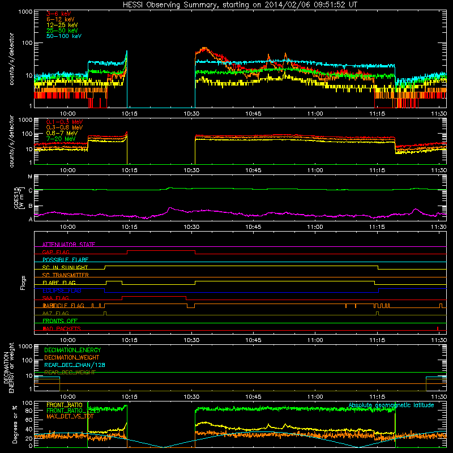The width and height of the screenshot is (453, 453).
Task: Select the GAP_FLAG label
Action: tap(55, 252)
